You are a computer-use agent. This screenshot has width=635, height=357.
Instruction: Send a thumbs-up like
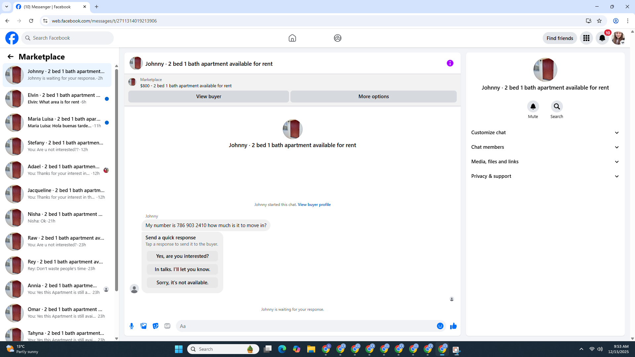[x=453, y=326]
